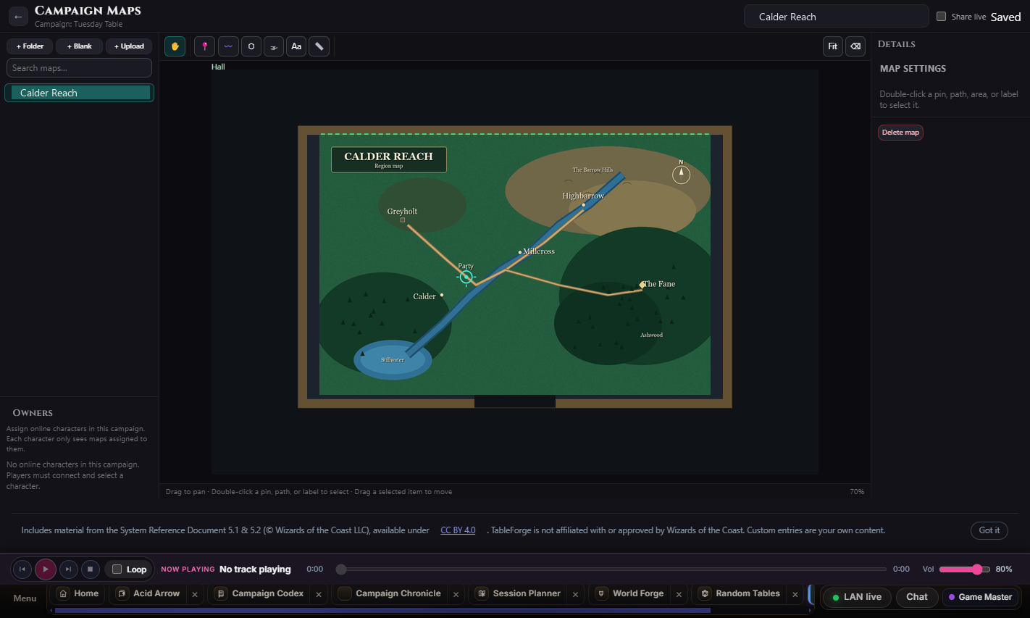Select the wavy path drawing tool

tap(228, 46)
